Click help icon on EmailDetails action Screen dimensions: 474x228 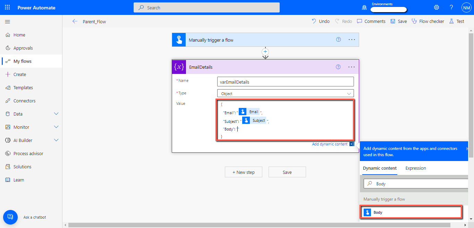tap(338, 67)
